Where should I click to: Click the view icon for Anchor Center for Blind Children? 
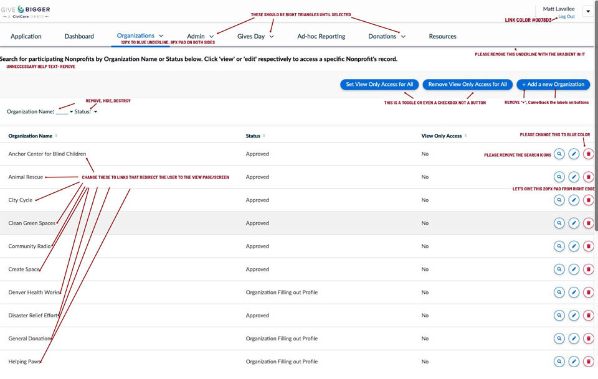pos(559,154)
